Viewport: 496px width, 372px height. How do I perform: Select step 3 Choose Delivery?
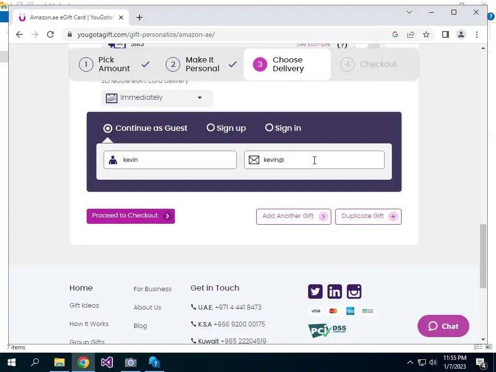pos(287,64)
